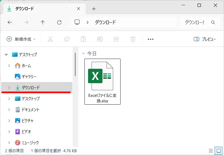This screenshot has height=155, width=224.
Task: Switch to large thumbnails view
Action: 219,151
